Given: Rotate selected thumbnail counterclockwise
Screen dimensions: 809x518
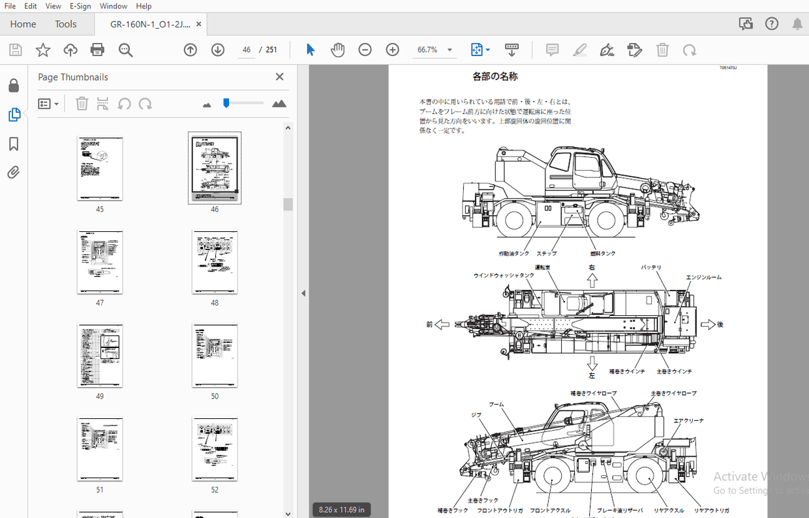Looking at the screenshot, I should click(124, 103).
